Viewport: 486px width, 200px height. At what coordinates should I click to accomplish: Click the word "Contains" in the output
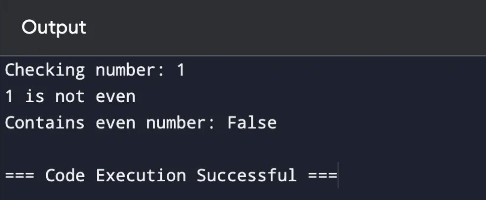(45, 123)
